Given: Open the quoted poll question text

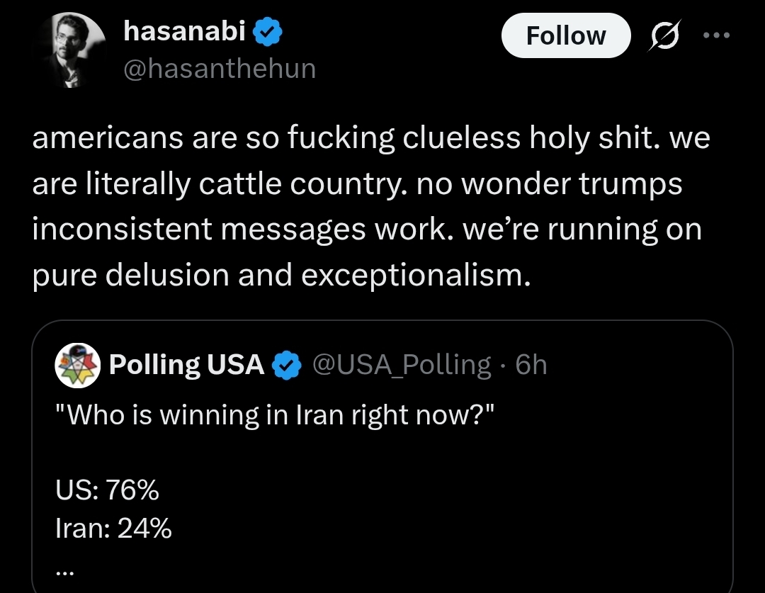Looking at the screenshot, I should click(273, 415).
